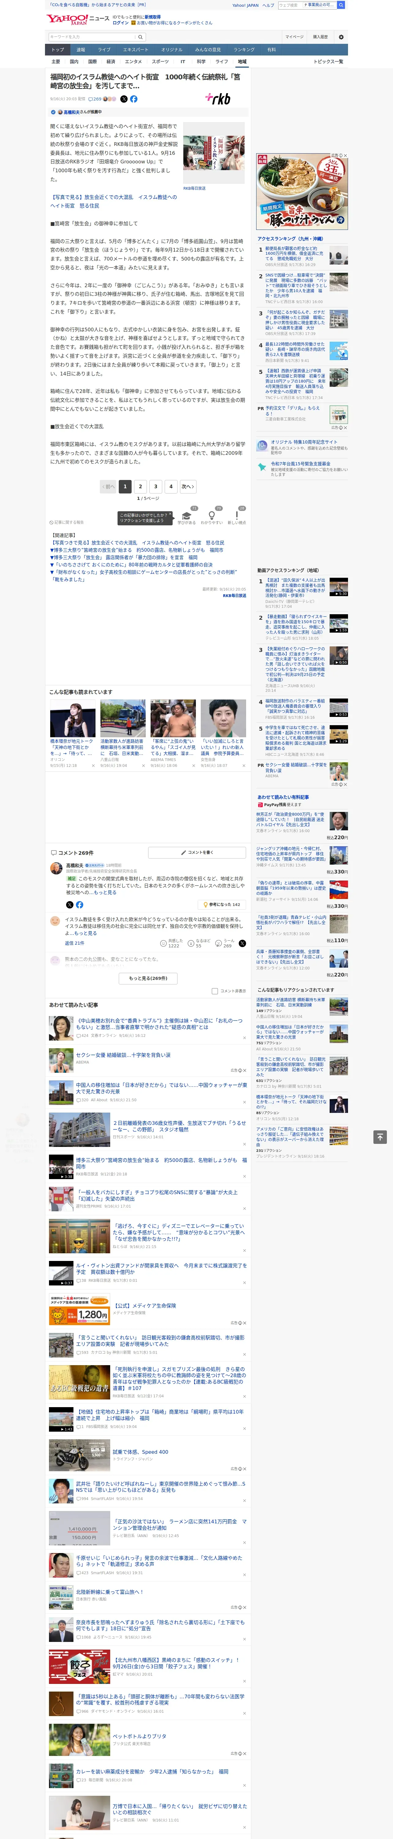Switch to the みんなの意見 tab
This screenshot has height=1839, width=393.
coord(208,50)
